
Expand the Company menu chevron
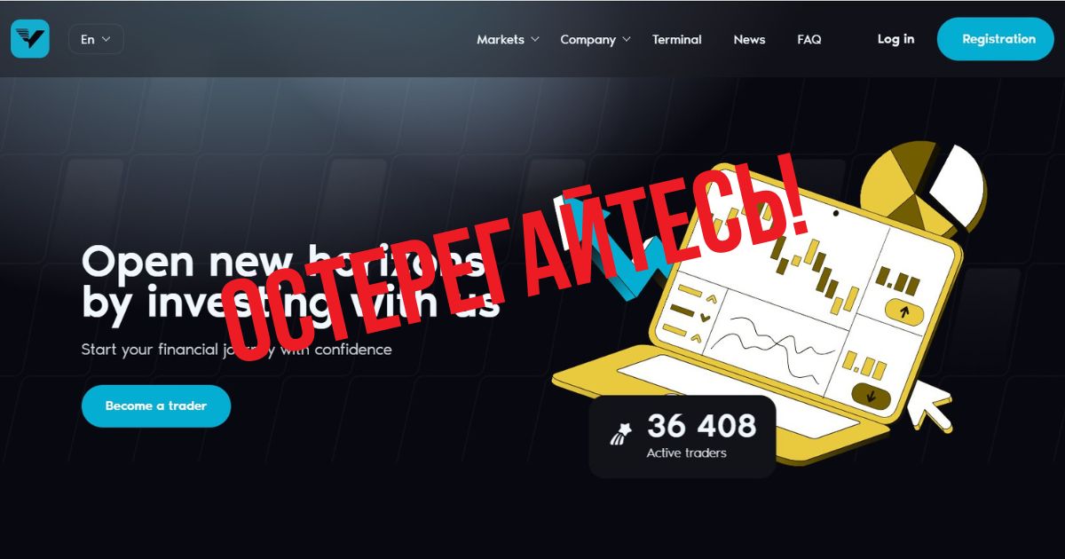click(x=626, y=39)
